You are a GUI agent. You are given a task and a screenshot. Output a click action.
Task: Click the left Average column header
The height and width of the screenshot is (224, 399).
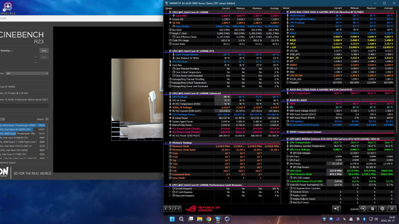pos(274,8)
